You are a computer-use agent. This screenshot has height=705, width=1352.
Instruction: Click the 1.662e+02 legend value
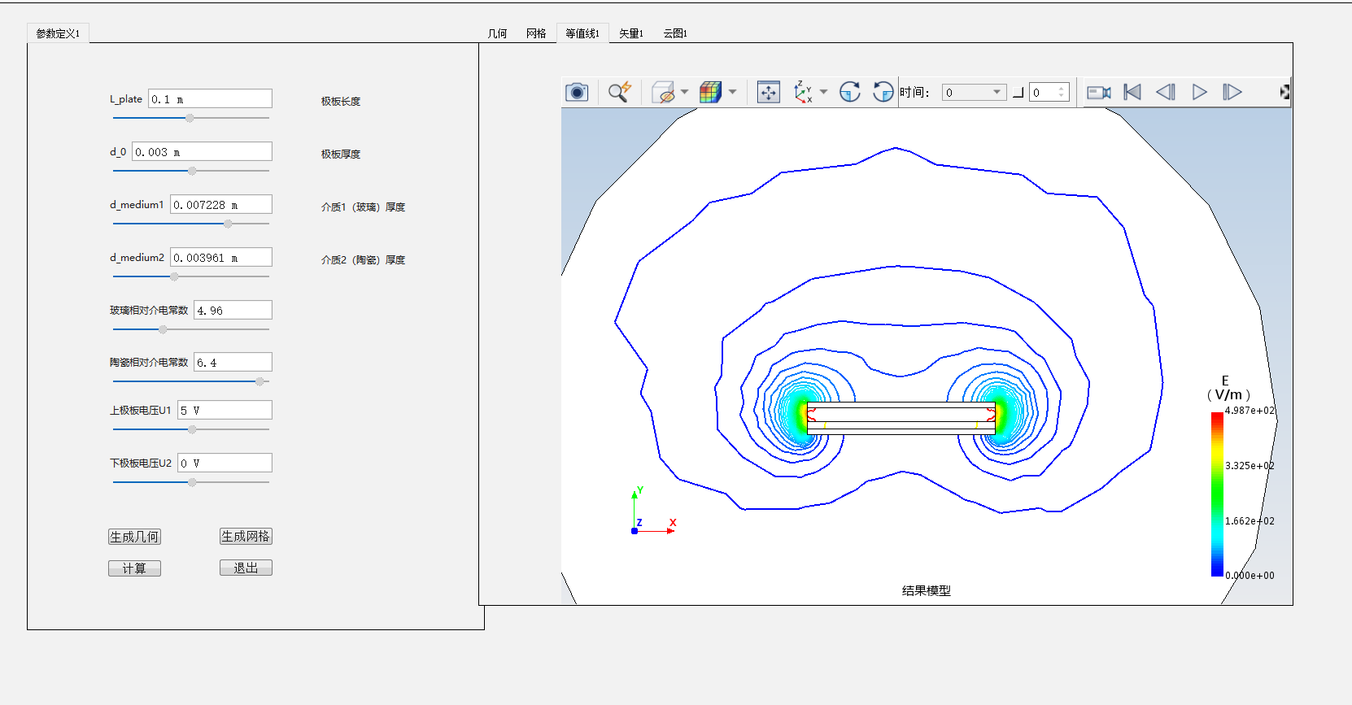pos(1250,521)
